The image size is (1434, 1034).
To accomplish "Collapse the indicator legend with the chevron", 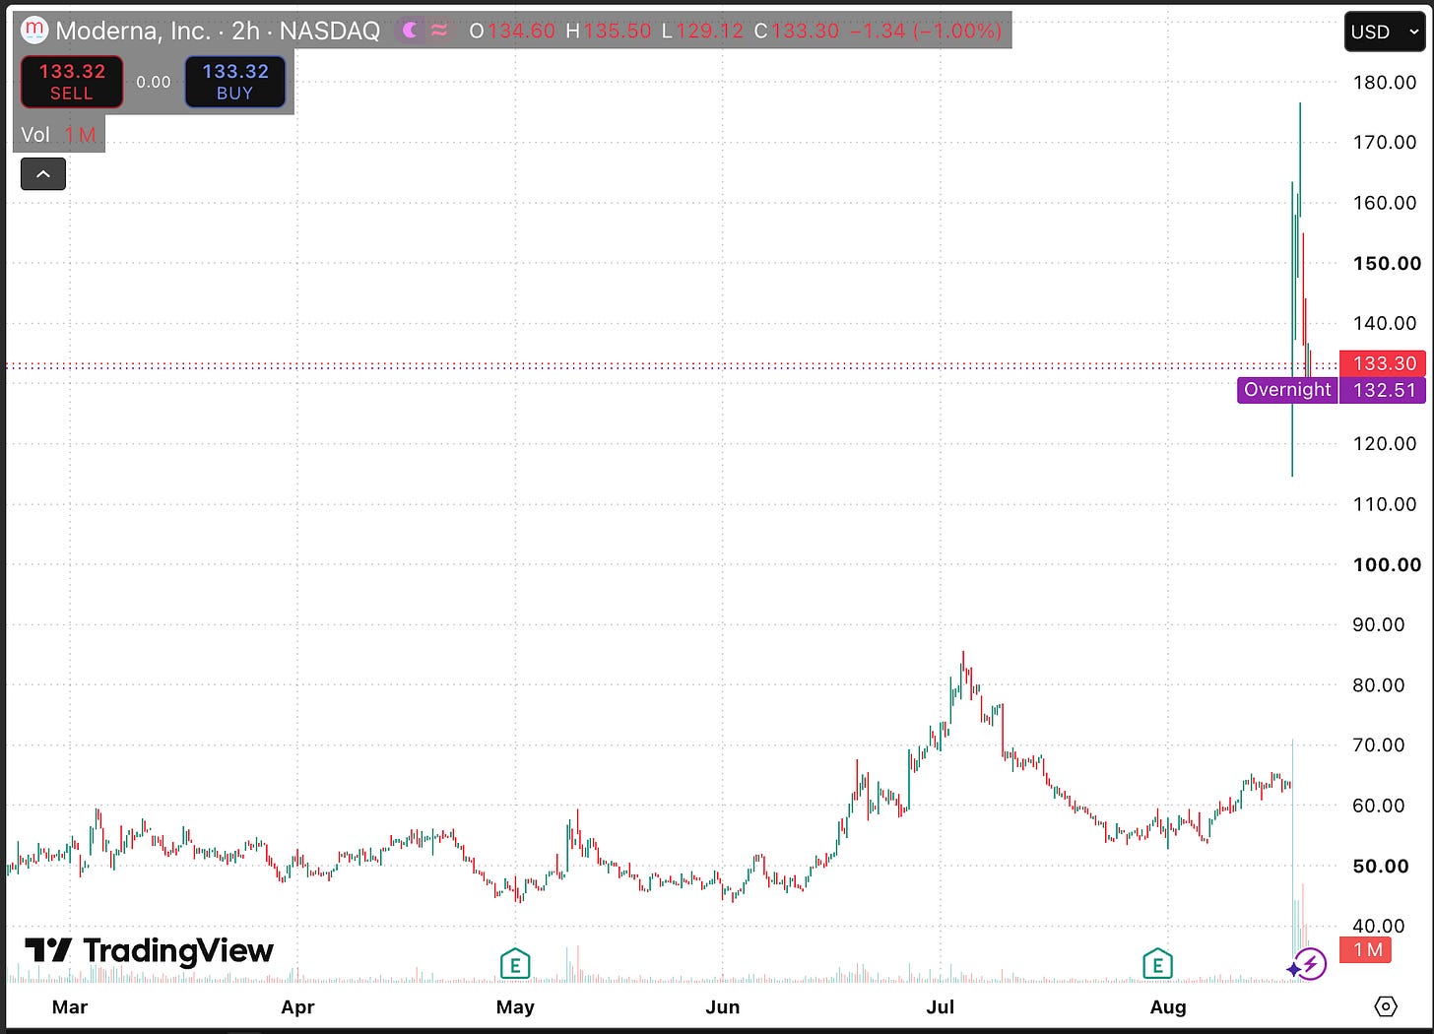I will (x=43, y=174).
